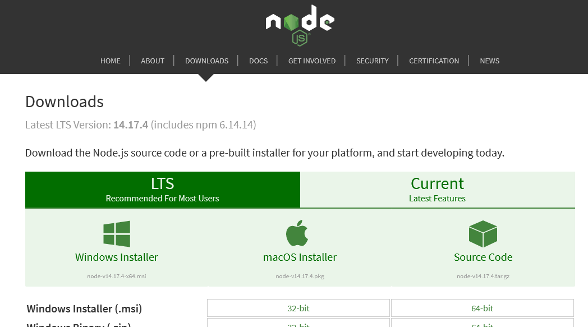Click the node-v14.17.4.pkg filename
Screen dimensions: 588x327
pyautogui.click(x=300, y=277)
